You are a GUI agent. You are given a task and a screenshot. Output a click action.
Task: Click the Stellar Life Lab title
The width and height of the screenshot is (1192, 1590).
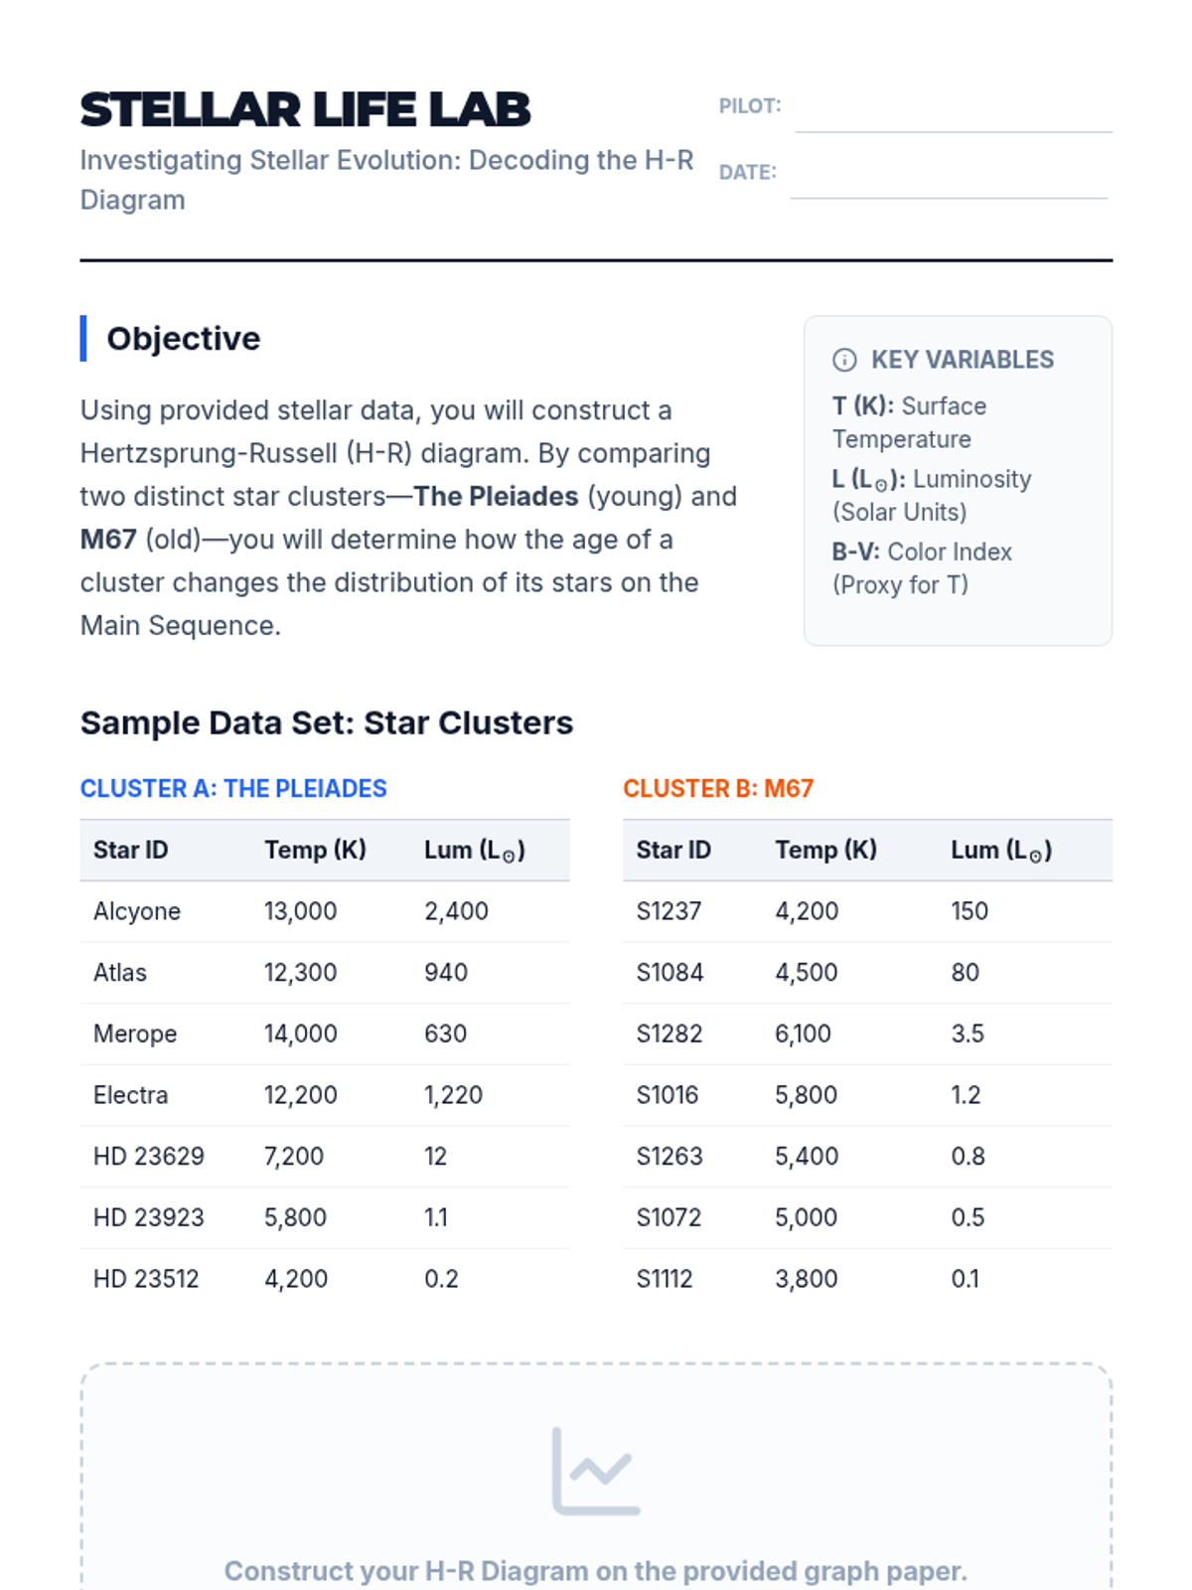pyautogui.click(x=305, y=109)
